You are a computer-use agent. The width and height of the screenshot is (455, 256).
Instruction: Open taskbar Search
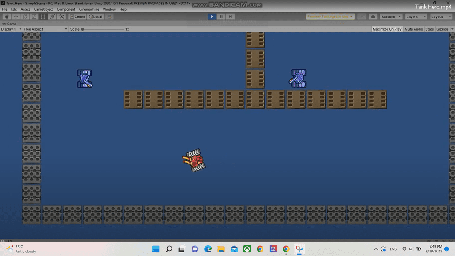tap(169, 249)
